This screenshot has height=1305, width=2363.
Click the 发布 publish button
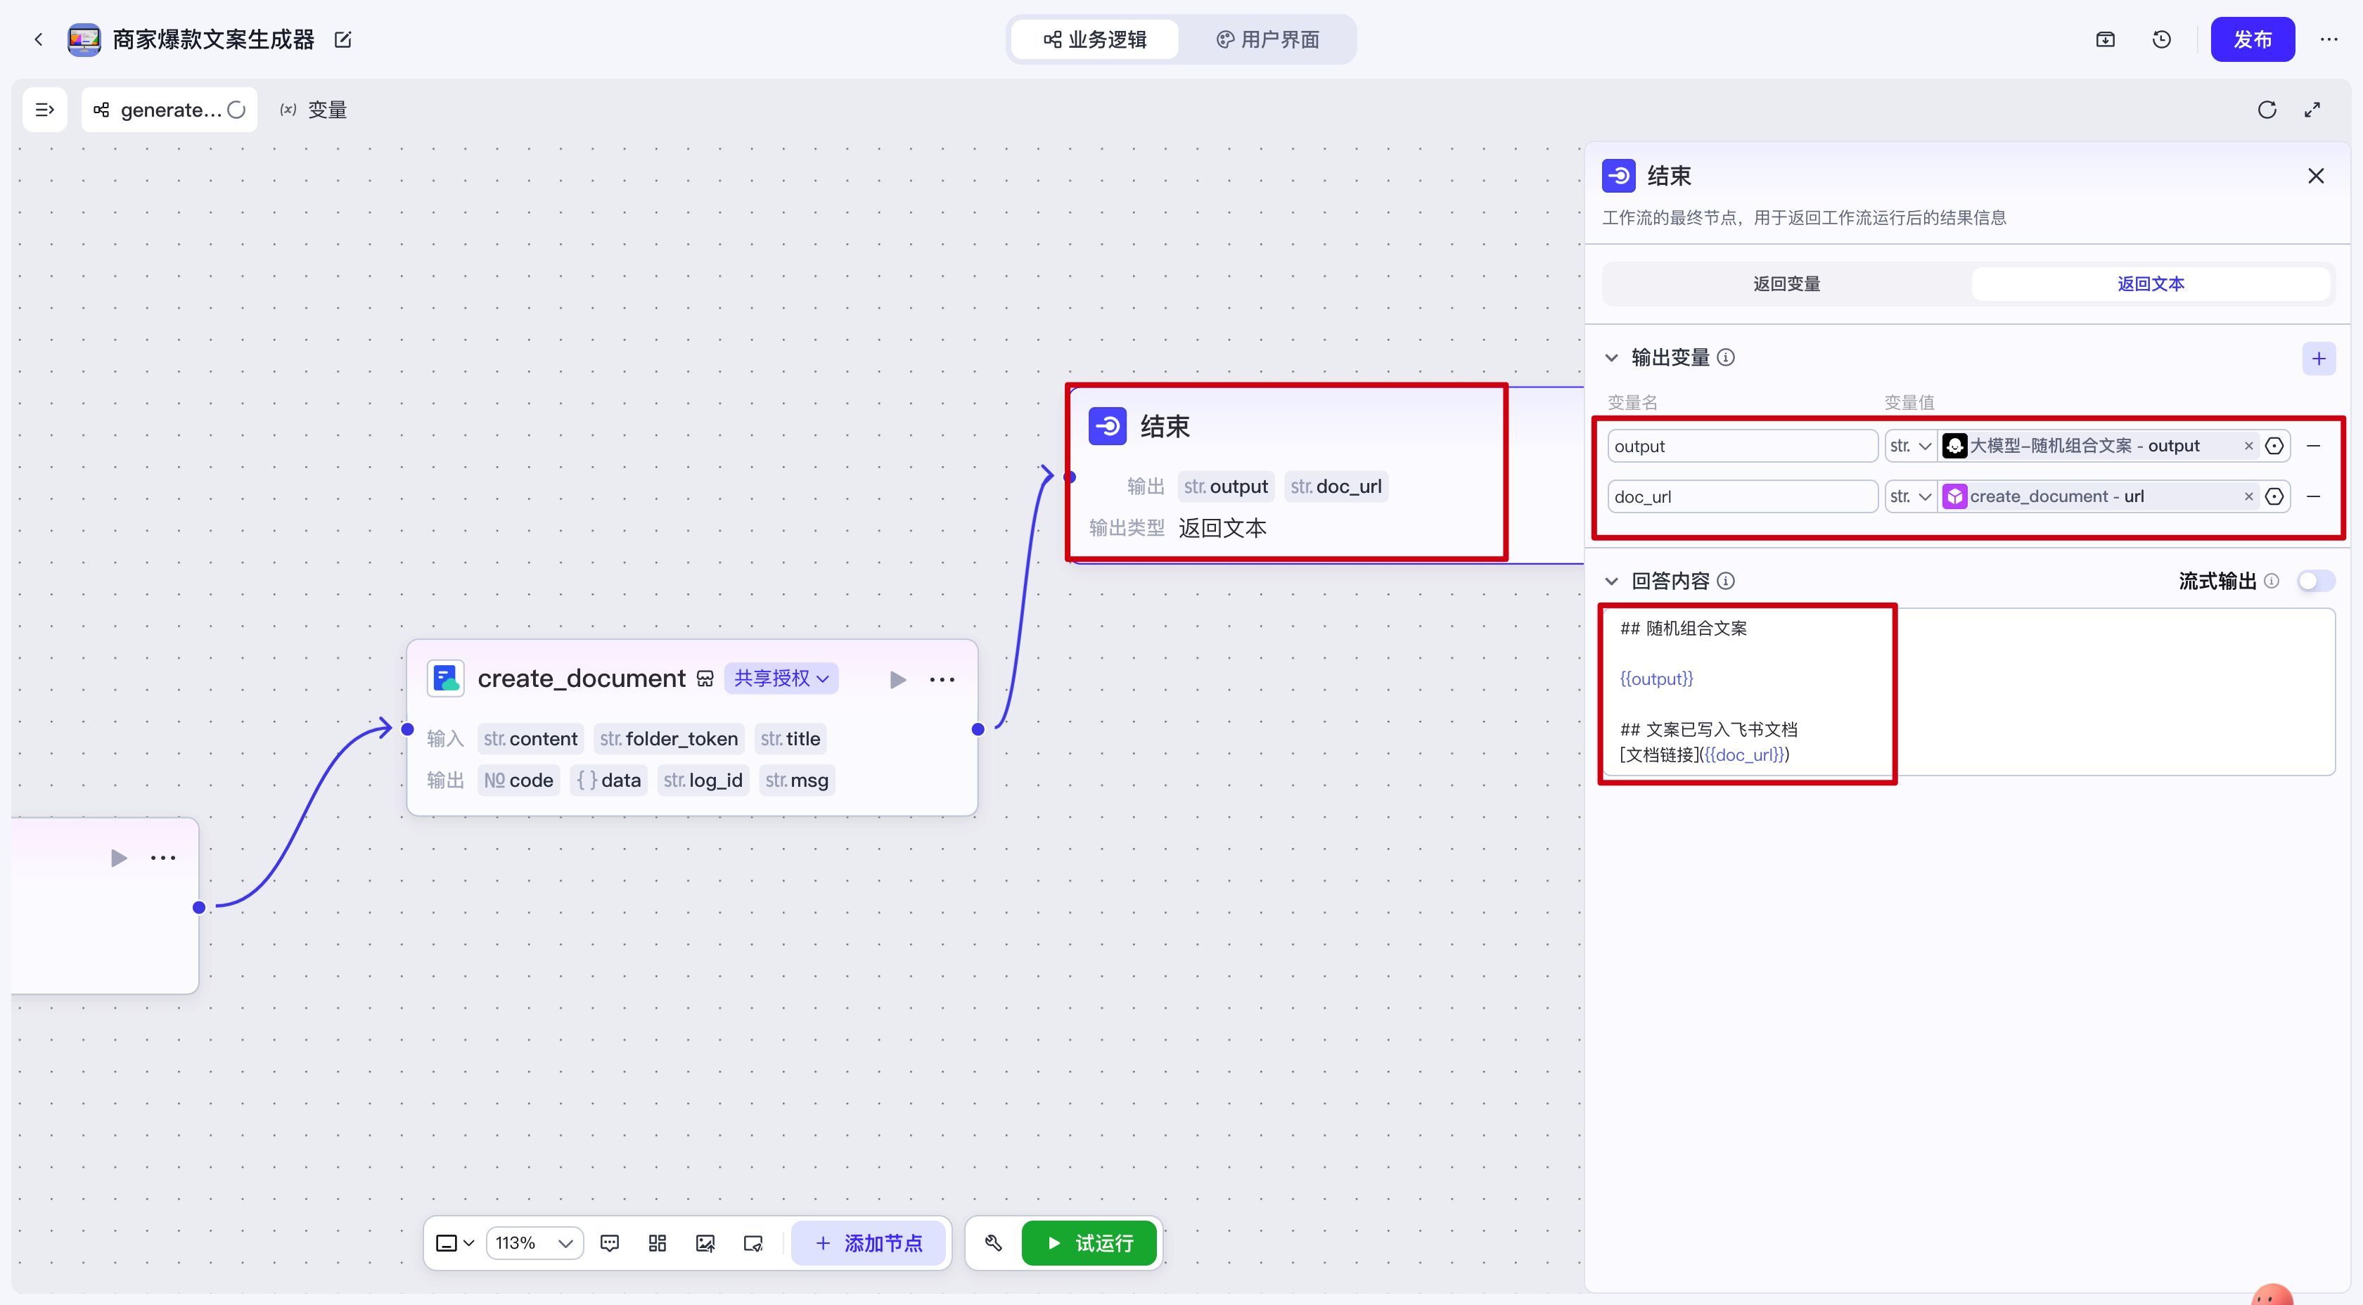[x=2252, y=39]
